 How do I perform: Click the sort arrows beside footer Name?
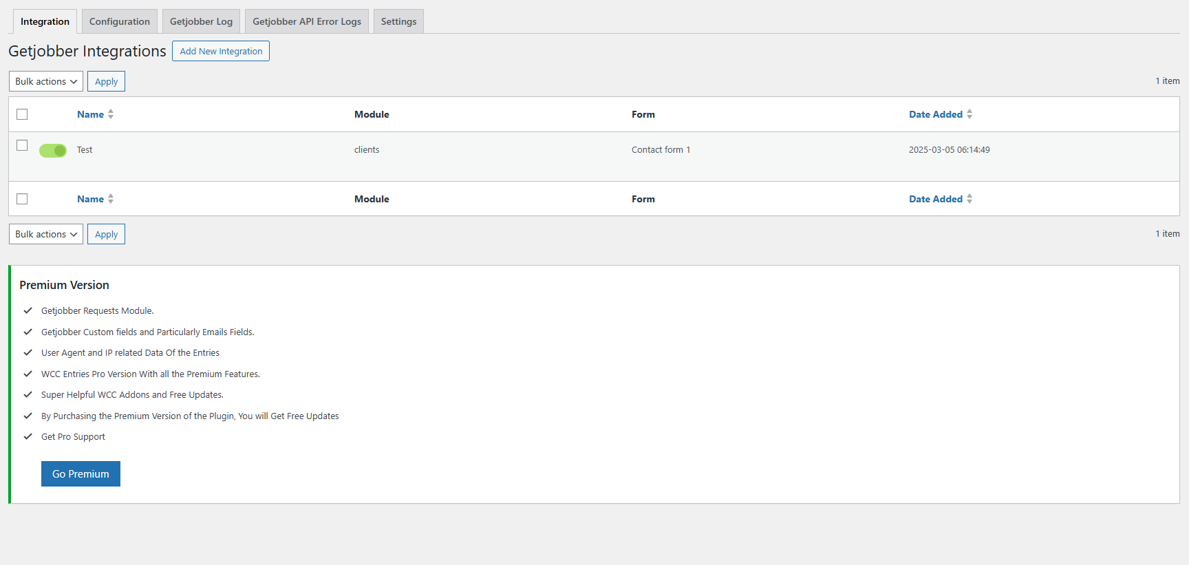(111, 199)
